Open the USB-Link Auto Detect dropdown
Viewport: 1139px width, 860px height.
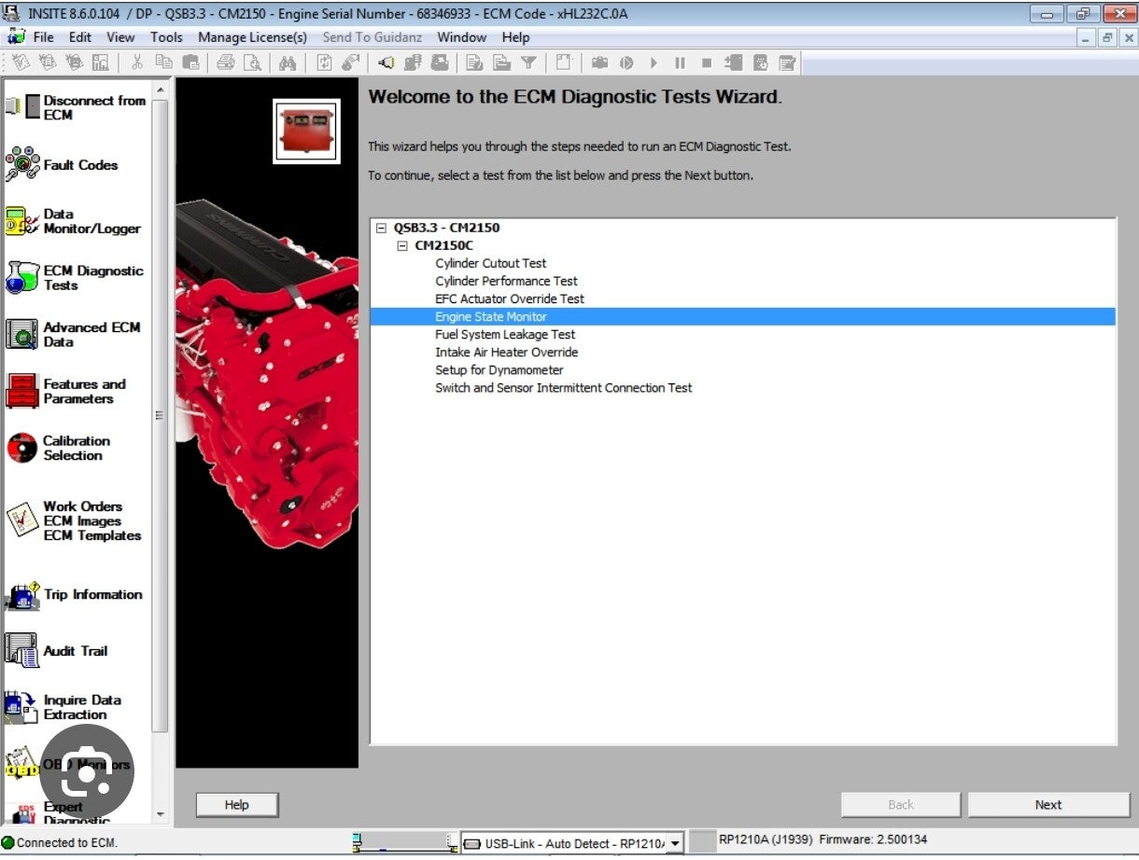coord(674,843)
